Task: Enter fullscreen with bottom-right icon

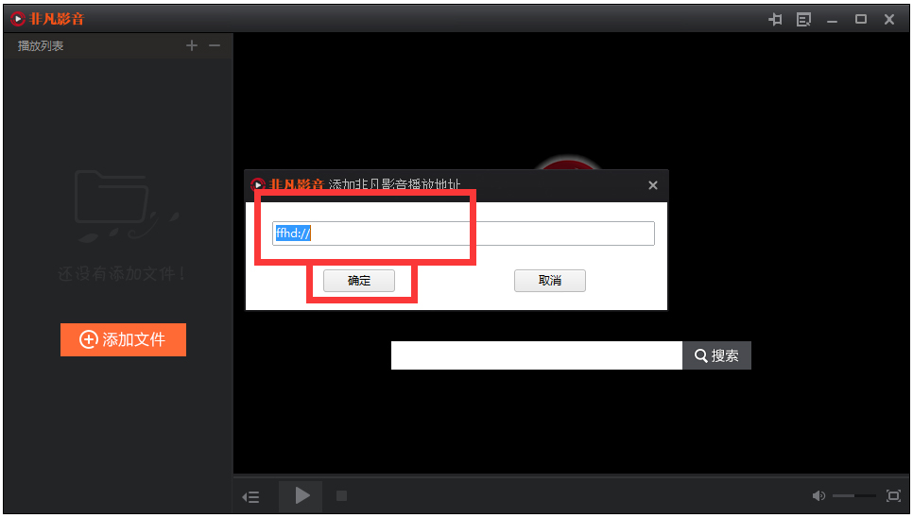Action: pyautogui.click(x=893, y=496)
